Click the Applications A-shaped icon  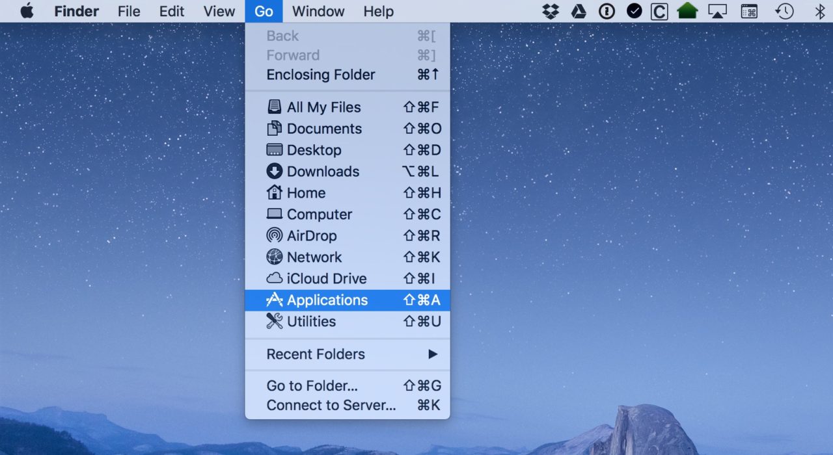coord(275,300)
